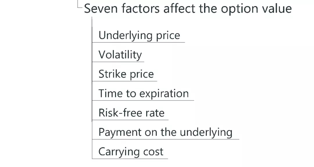This screenshot has height=167, width=314.
Task: Click the 'Underlying price' node
Action: click(139, 36)
